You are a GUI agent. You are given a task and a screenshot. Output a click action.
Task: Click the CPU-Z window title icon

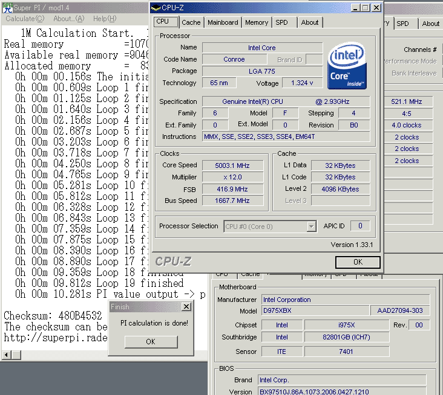(156, 8)
